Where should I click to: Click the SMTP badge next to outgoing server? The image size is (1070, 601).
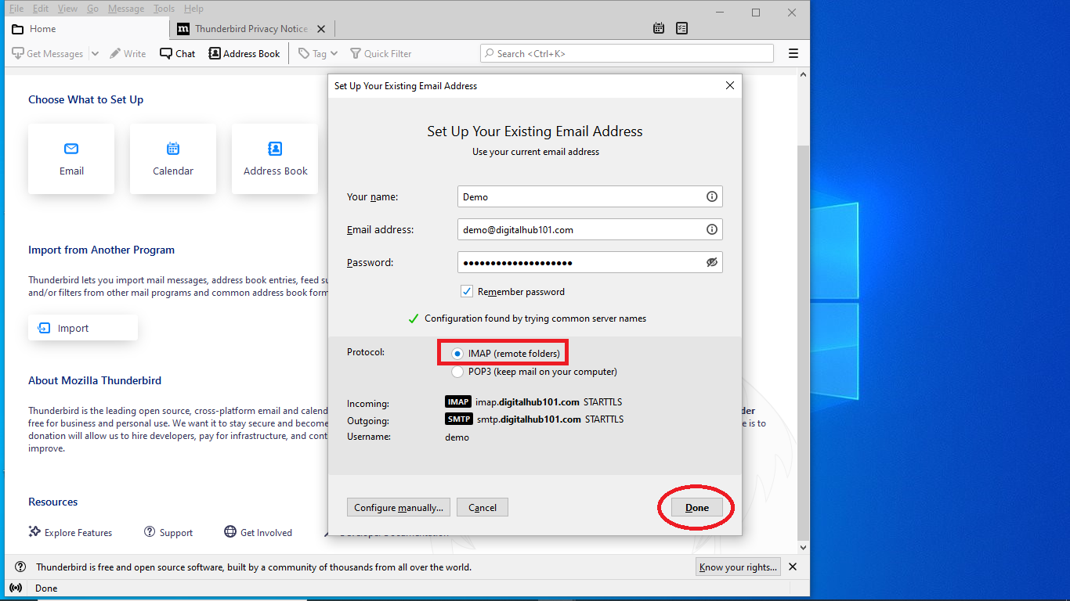coord(459,419)
